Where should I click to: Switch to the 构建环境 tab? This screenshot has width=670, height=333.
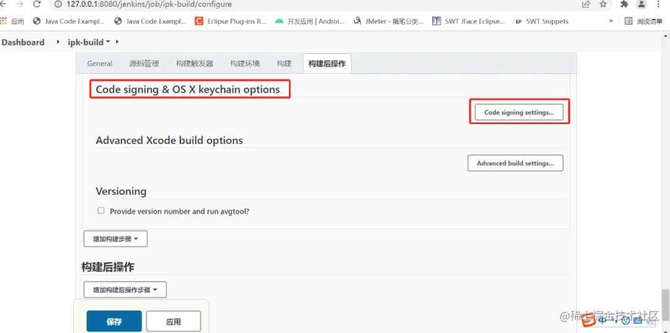[245, 64]
